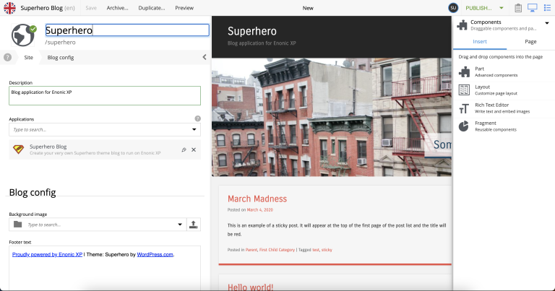The image size is (555, 291).
Task: Click the March Madness post link
Action: click(257, 199)
